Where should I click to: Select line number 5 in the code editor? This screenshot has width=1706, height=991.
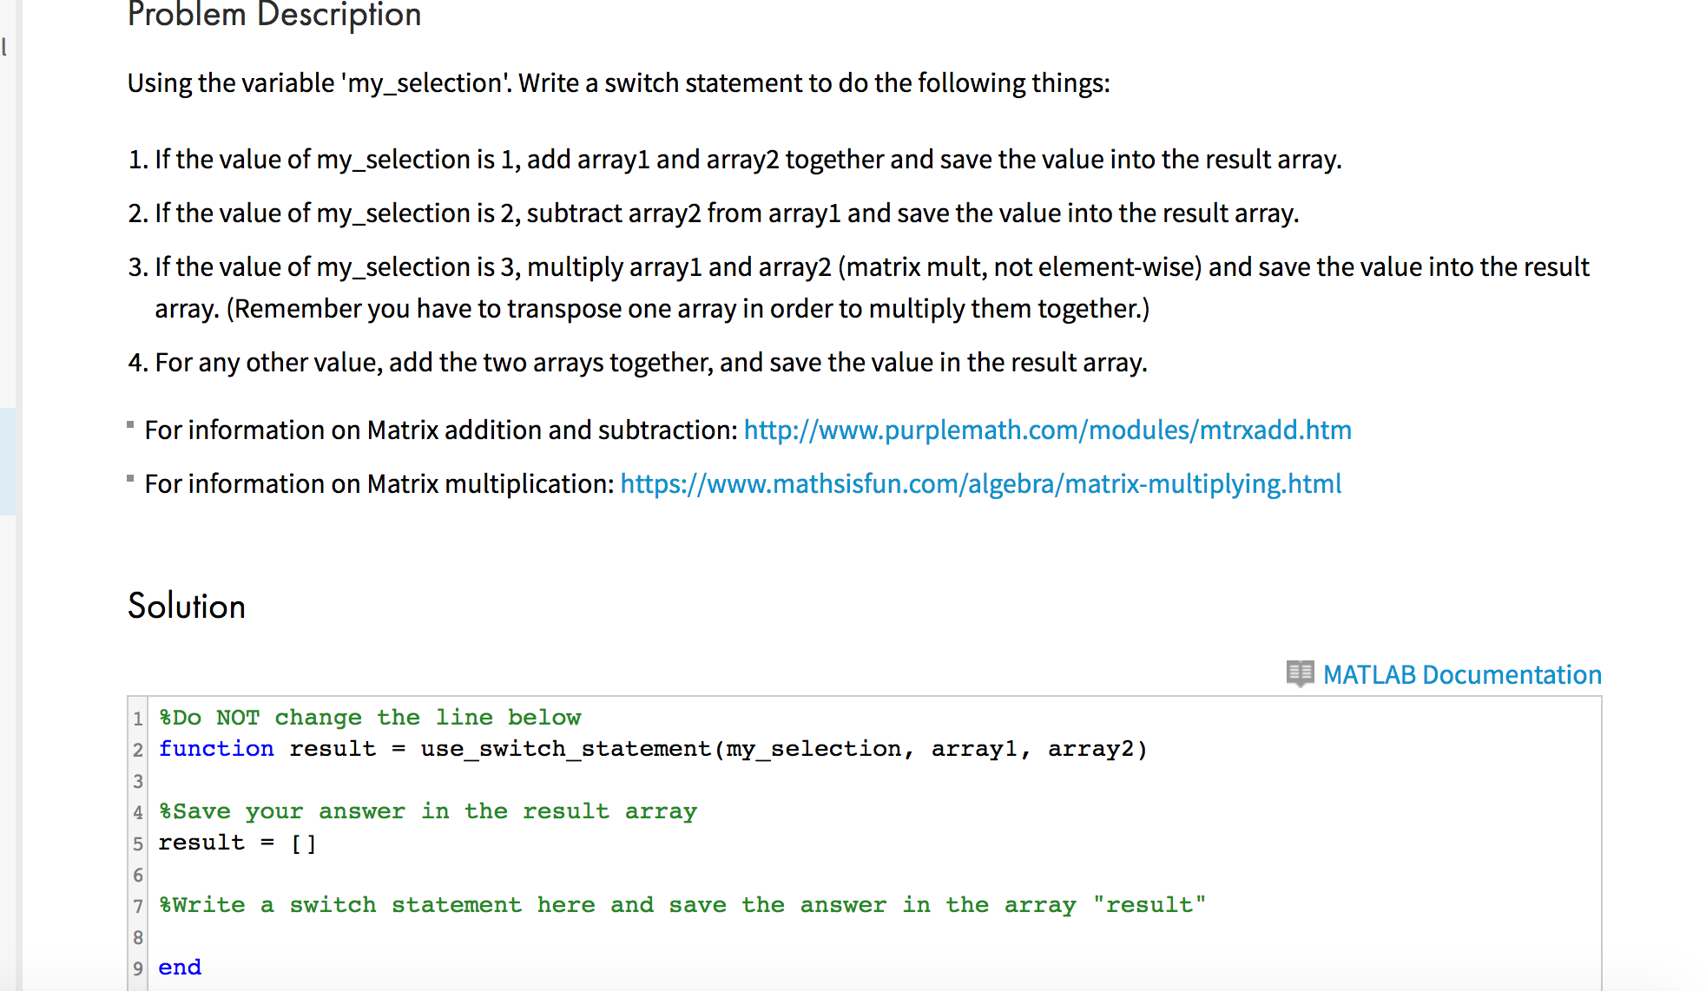pyautogui.click(x=138, y=842)
